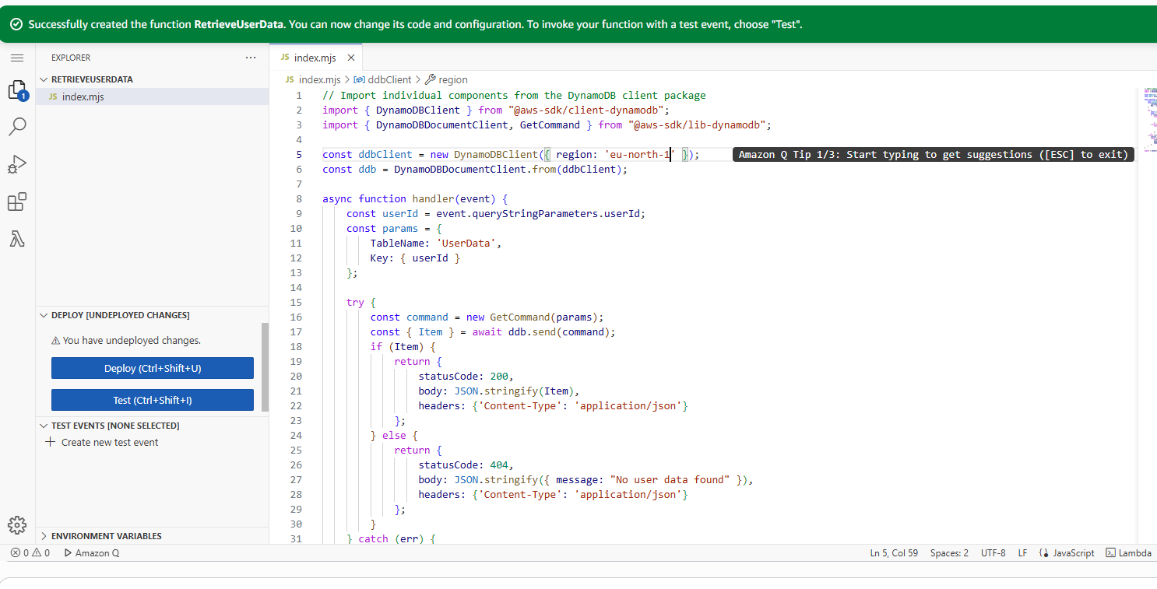Click the JavaScript language mode in status bar
The image size is (1157, 589).
pyautogui.click(x=1067, y=553)
